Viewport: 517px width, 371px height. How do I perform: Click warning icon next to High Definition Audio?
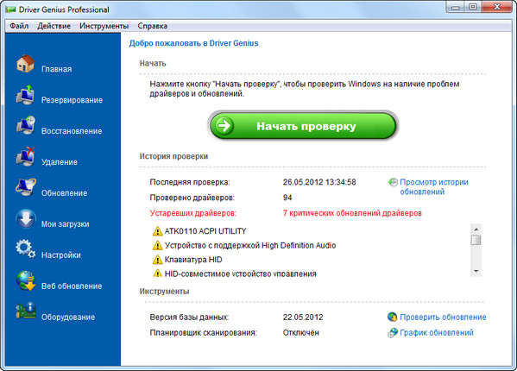tap(158, 246)
